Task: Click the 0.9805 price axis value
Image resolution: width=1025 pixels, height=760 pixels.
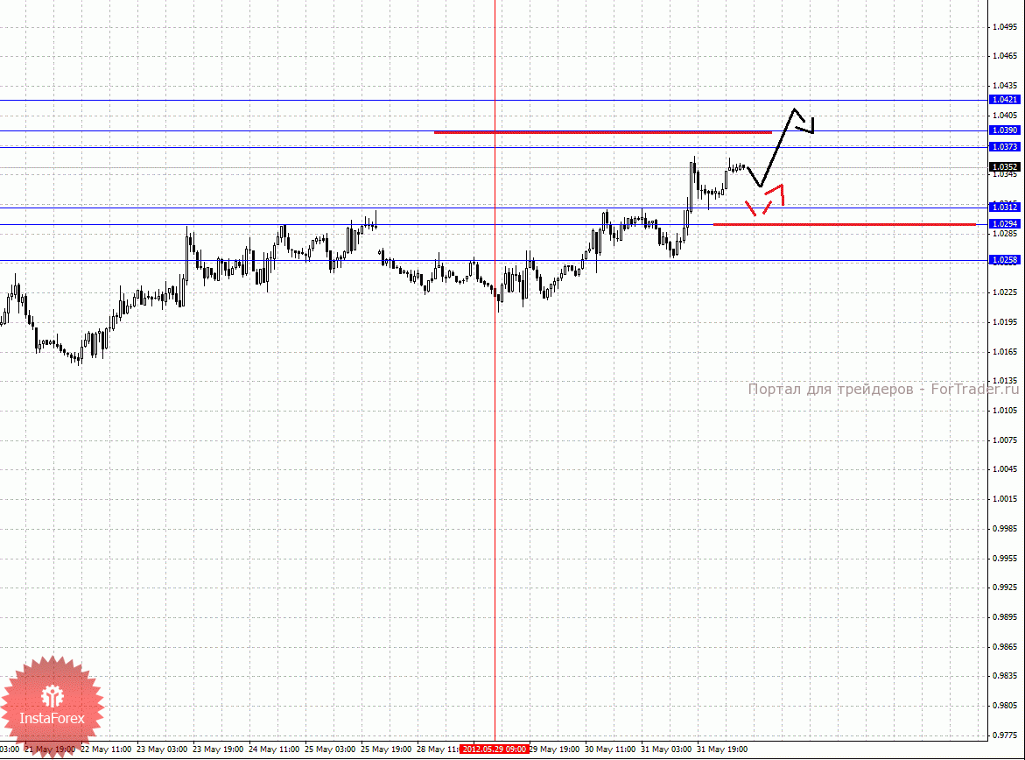Action: pos(1005,705)
